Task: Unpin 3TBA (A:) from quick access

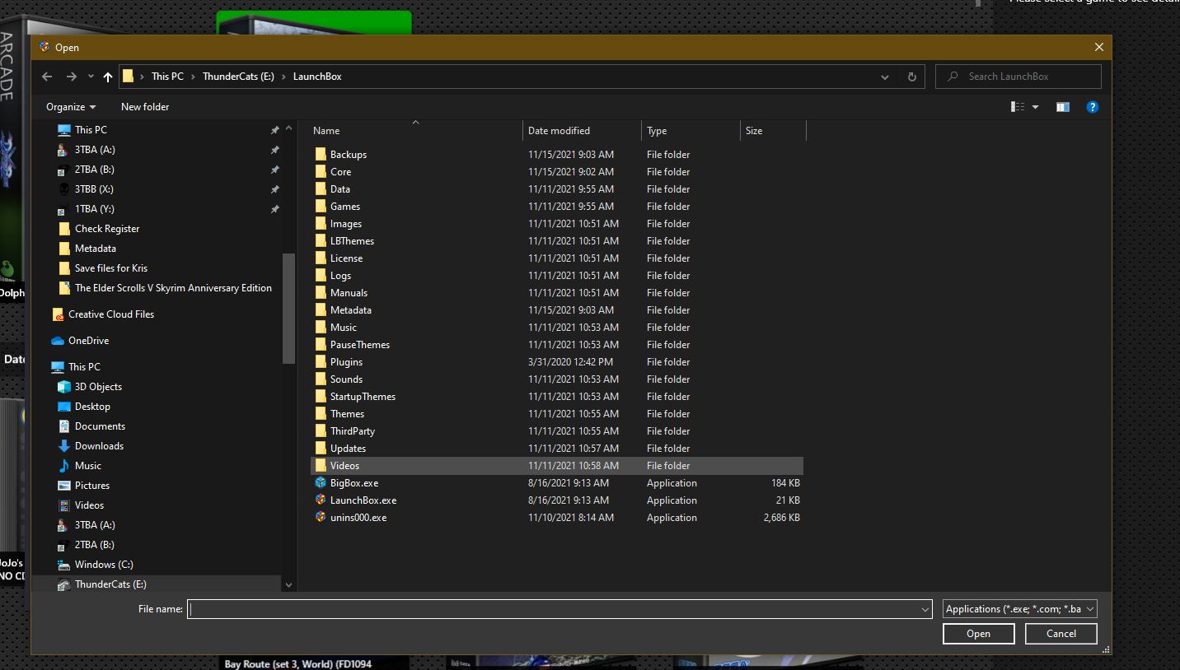Action: pyautogui.click(x=275, y=150)
